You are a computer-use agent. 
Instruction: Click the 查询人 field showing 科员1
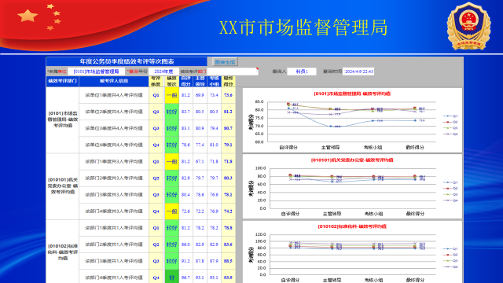tap(302, 72)
